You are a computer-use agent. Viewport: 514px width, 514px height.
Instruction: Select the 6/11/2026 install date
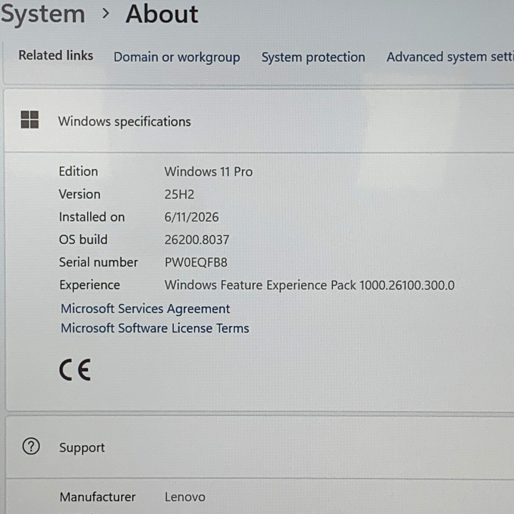191,217
